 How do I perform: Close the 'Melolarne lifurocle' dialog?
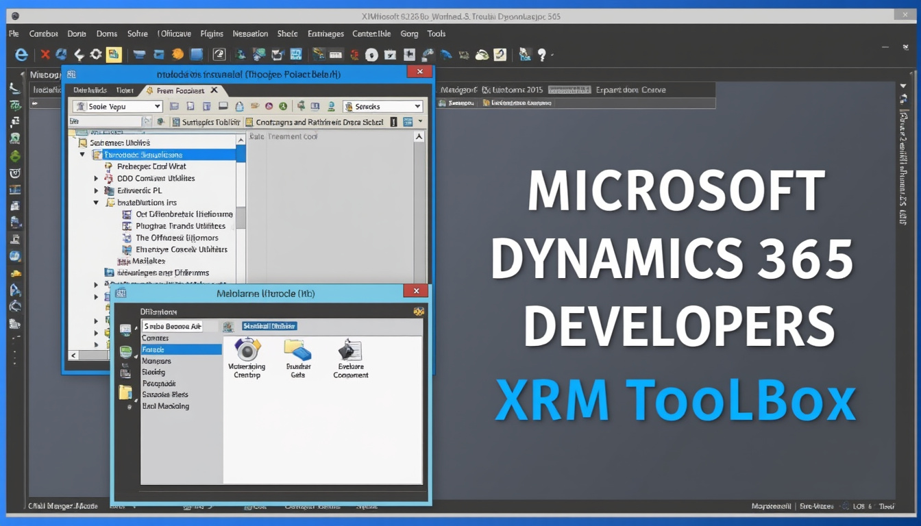tap(415, 292)
